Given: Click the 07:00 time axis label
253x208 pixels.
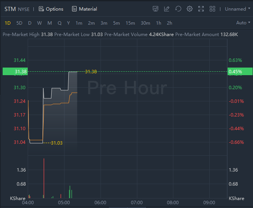Looking at the screenshot, I should coord(137,203).
